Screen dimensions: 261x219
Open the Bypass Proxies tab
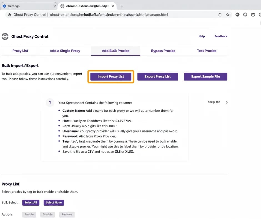point(163,51)
